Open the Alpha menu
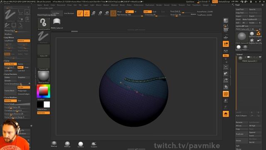Viewport: 266px width, 150px height. click(x=39, y=5)
